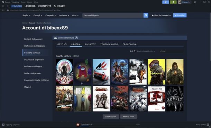Open Sicurezza e dispositivi
Viewport: 211px width, 128px height.
coord(34,60)
